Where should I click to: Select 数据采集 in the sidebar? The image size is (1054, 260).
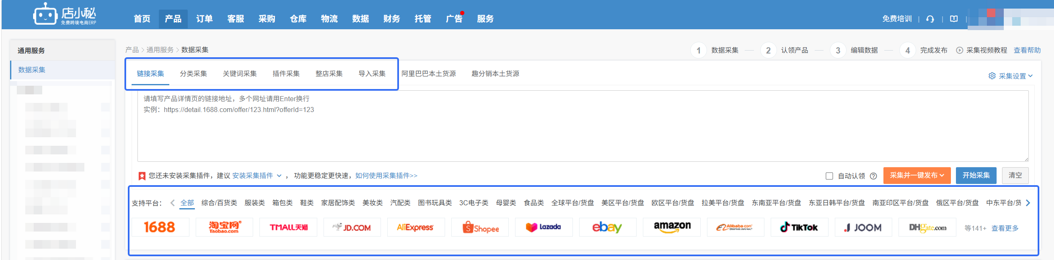63,70
